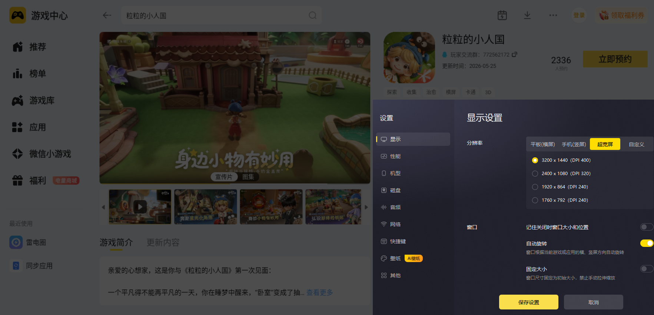Viewport: 654px width, 315px height.
Task: Open 壁纸 wallpaper settings section
Action: click(413, 258)
